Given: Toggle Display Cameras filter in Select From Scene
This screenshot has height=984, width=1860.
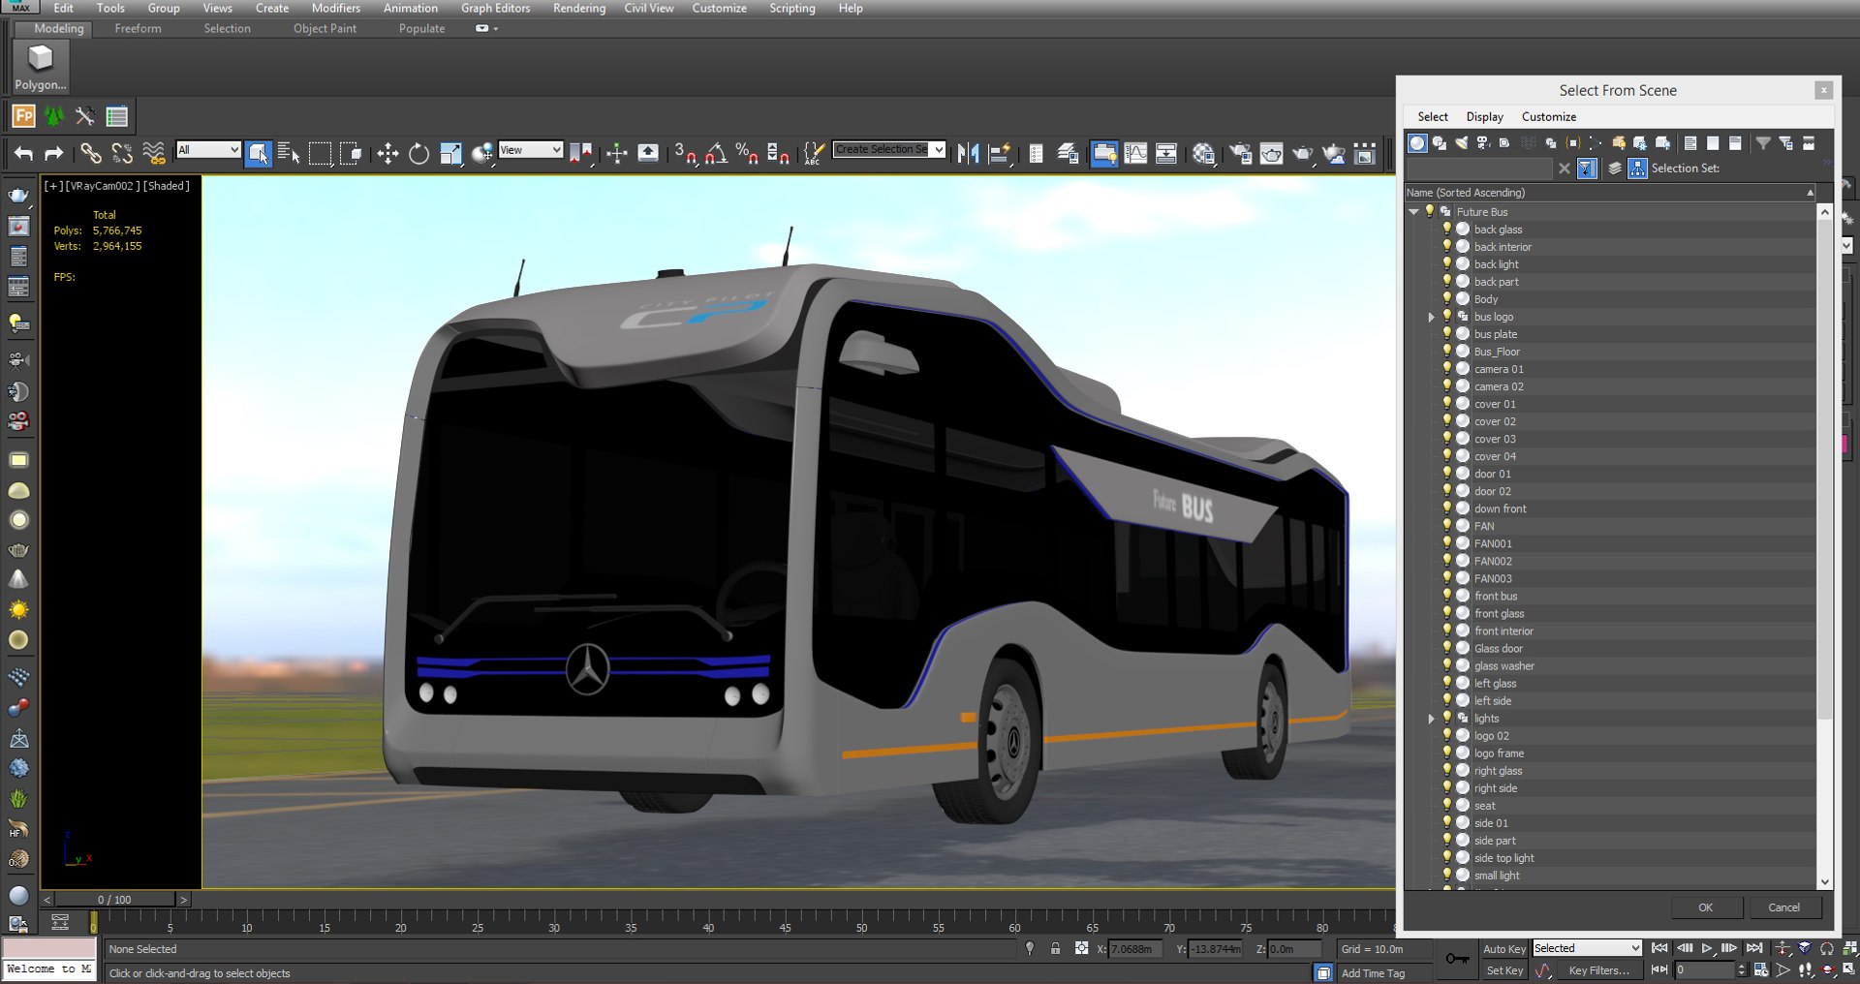Looking at the screenshot, I should [x=1482, y=143].
